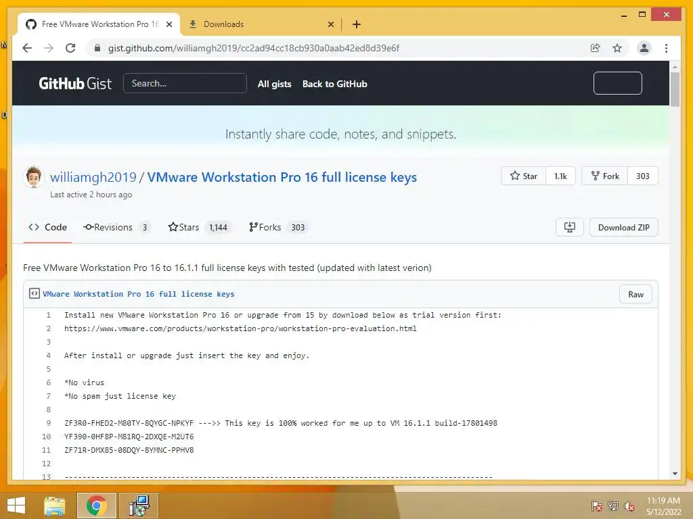Screen dimensions: 693x519
Task: Star this gist
Action: 524,176
